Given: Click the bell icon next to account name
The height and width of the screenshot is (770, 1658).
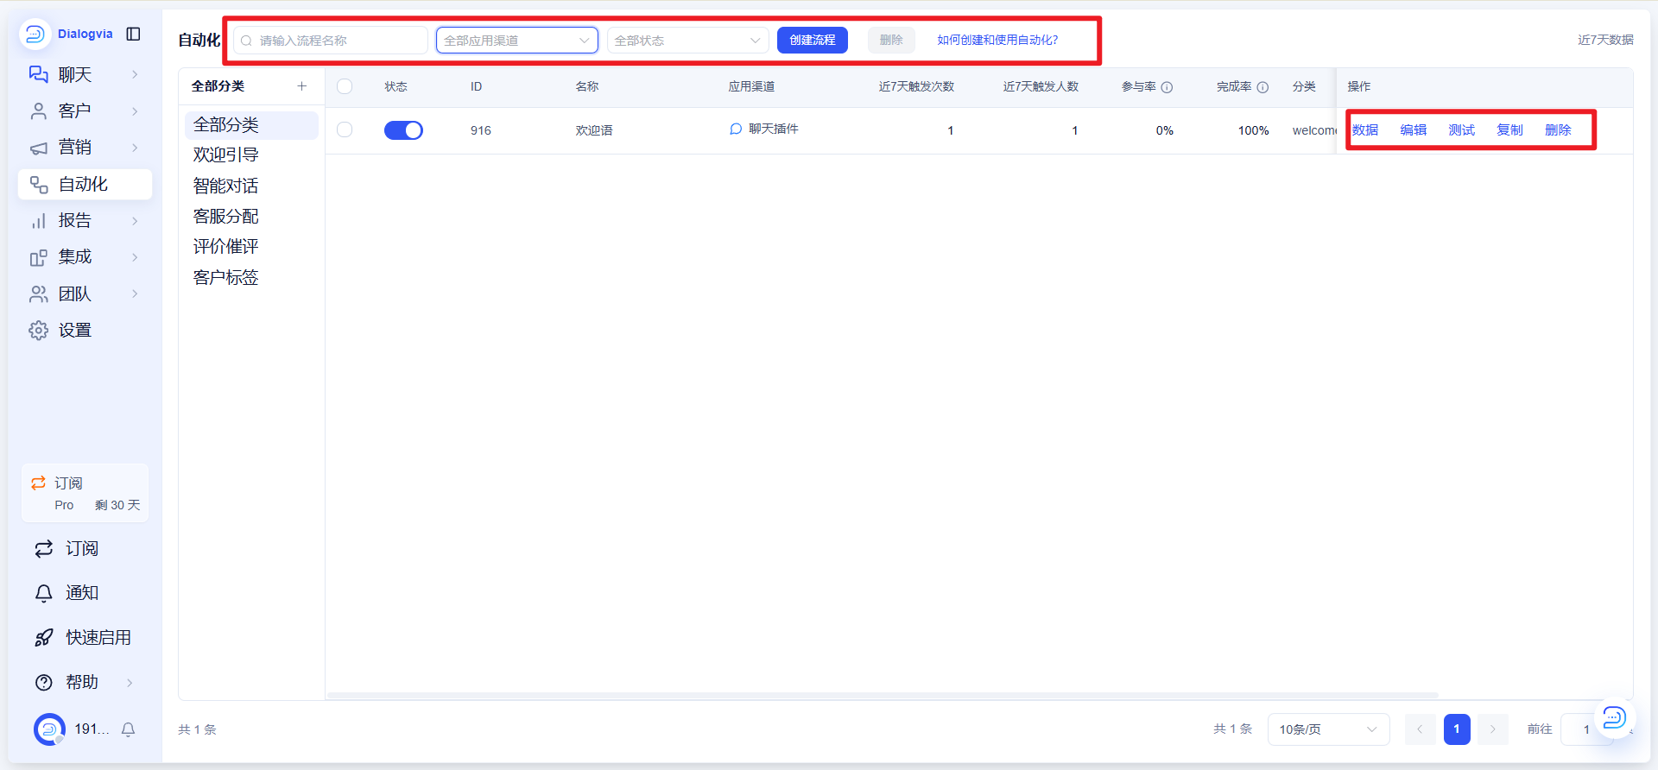Looking at the screenshot, I should pos(129,729).
